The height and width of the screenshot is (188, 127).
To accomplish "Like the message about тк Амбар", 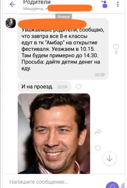I will tap(116, 47).
